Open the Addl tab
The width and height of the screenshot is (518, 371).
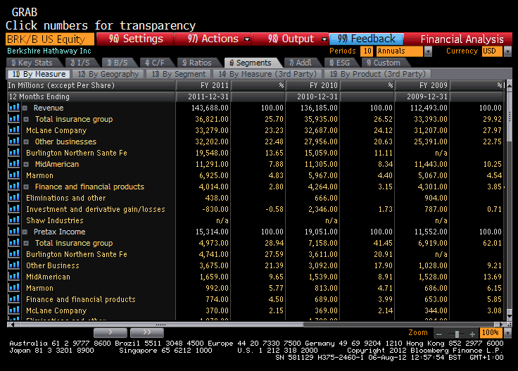(x=301, y=63)
